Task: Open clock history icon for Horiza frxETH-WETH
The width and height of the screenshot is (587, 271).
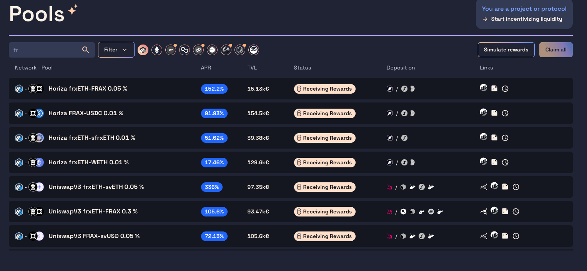Action: point(505,162)
